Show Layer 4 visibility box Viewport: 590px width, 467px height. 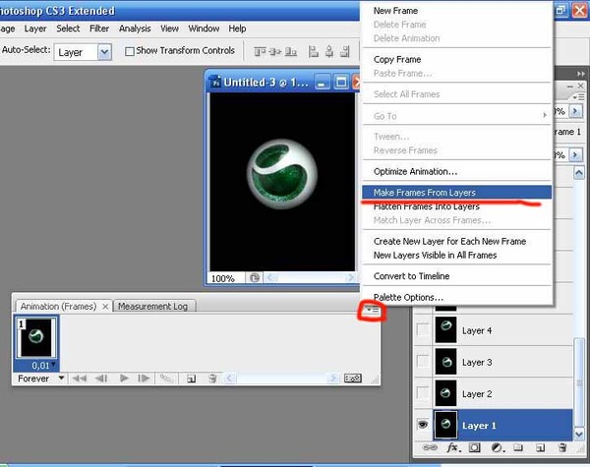(x=423, y=330)
